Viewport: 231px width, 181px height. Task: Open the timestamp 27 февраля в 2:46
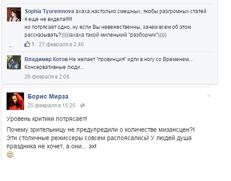pos(61,44)
